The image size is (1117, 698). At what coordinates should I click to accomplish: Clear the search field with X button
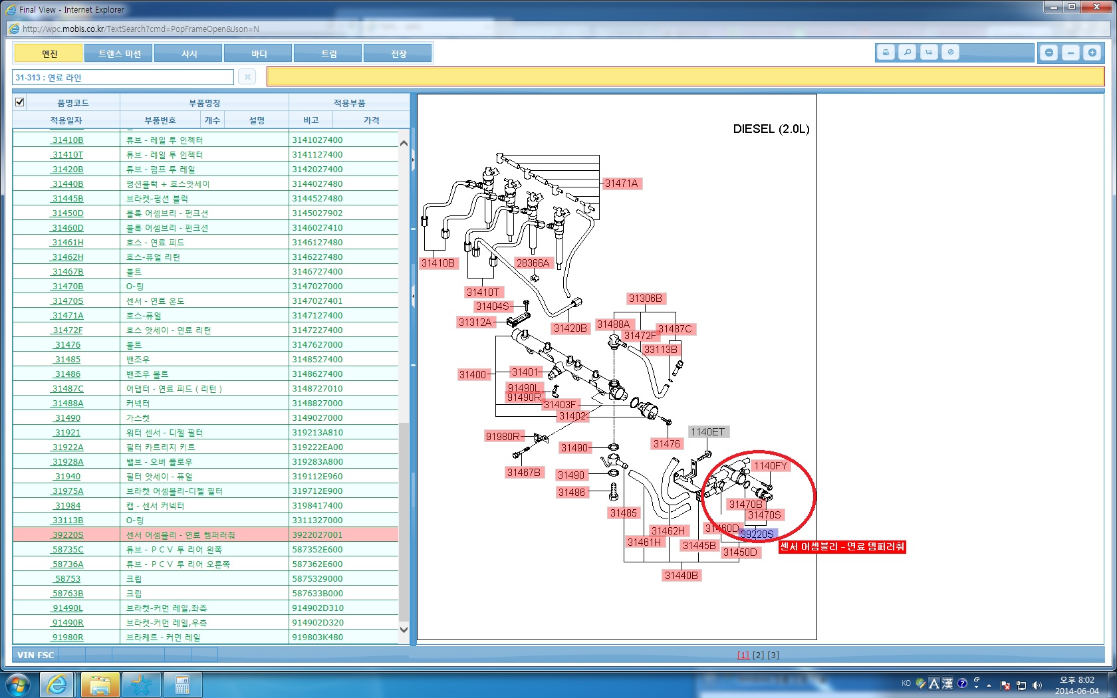[x=247, y=77]
